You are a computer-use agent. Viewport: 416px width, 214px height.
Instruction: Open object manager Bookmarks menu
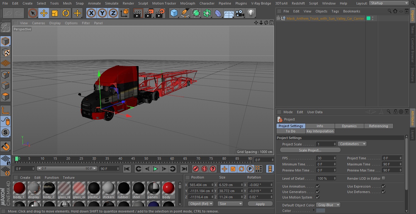(x=351, y=11)
